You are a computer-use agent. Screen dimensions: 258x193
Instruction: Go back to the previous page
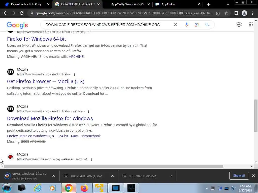[6, 13]
